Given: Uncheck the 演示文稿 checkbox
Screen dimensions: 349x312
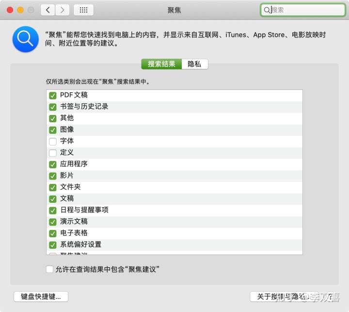Looking at the screenshot, I should 53,222.
